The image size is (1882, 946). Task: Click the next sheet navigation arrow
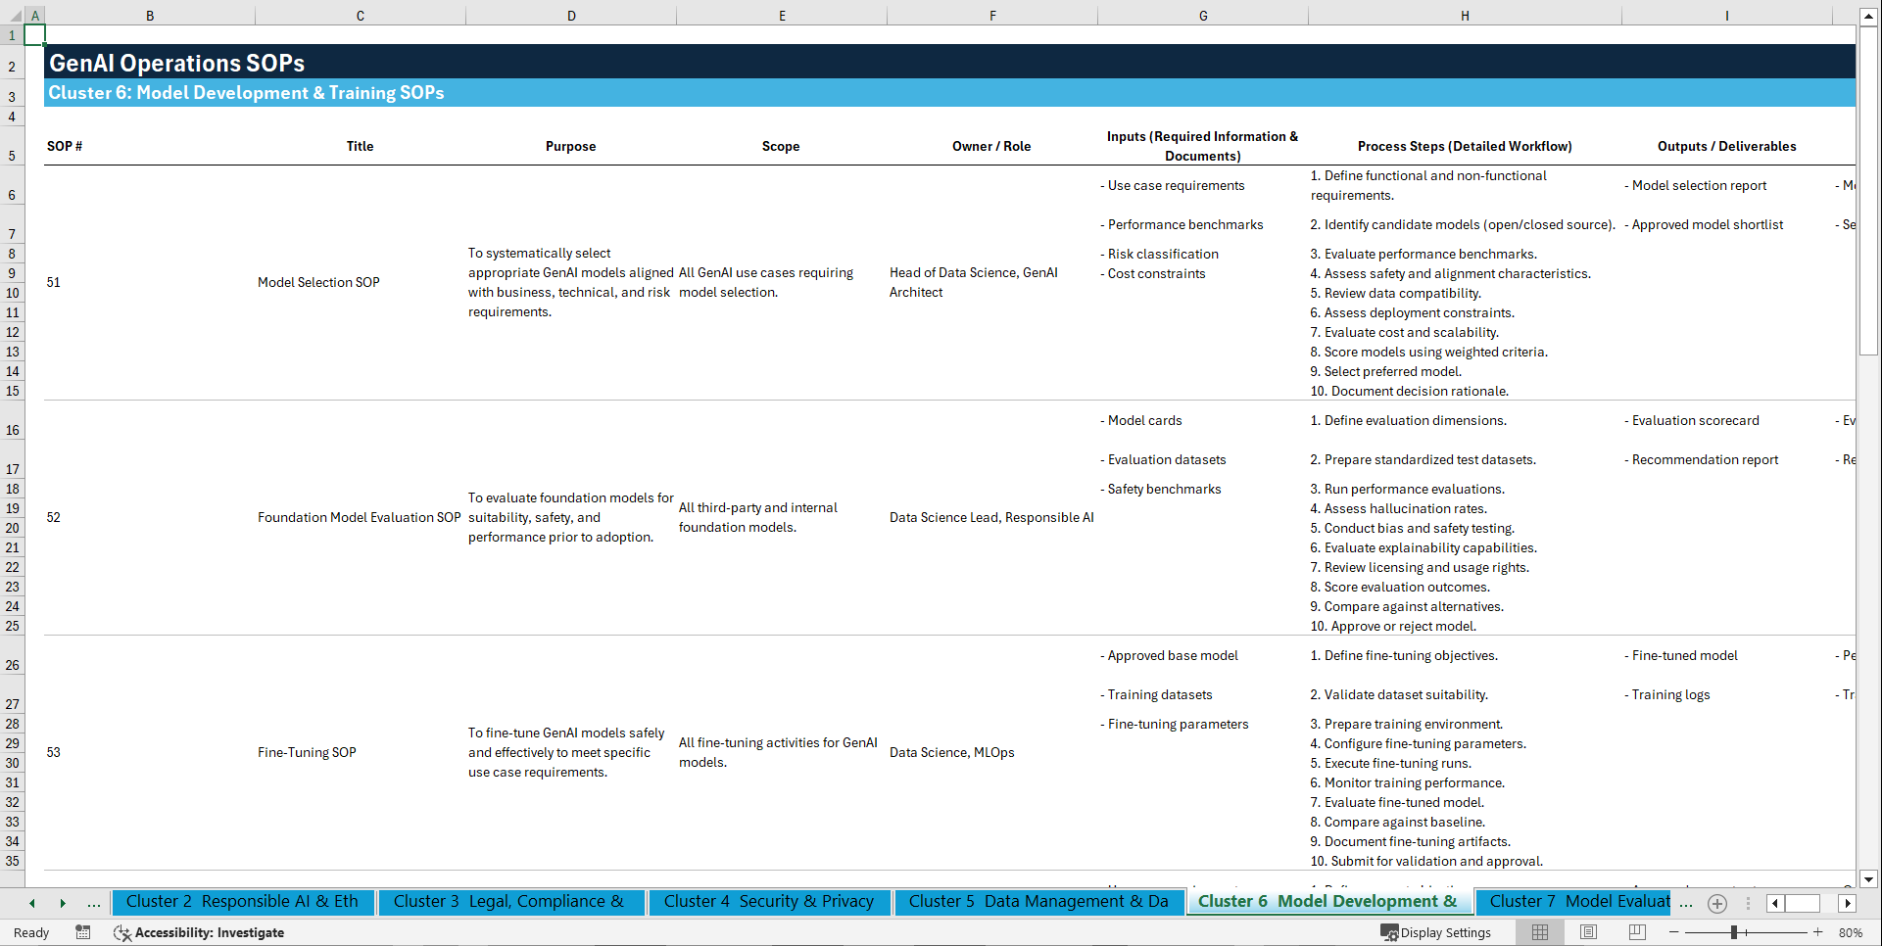point(64,903)
